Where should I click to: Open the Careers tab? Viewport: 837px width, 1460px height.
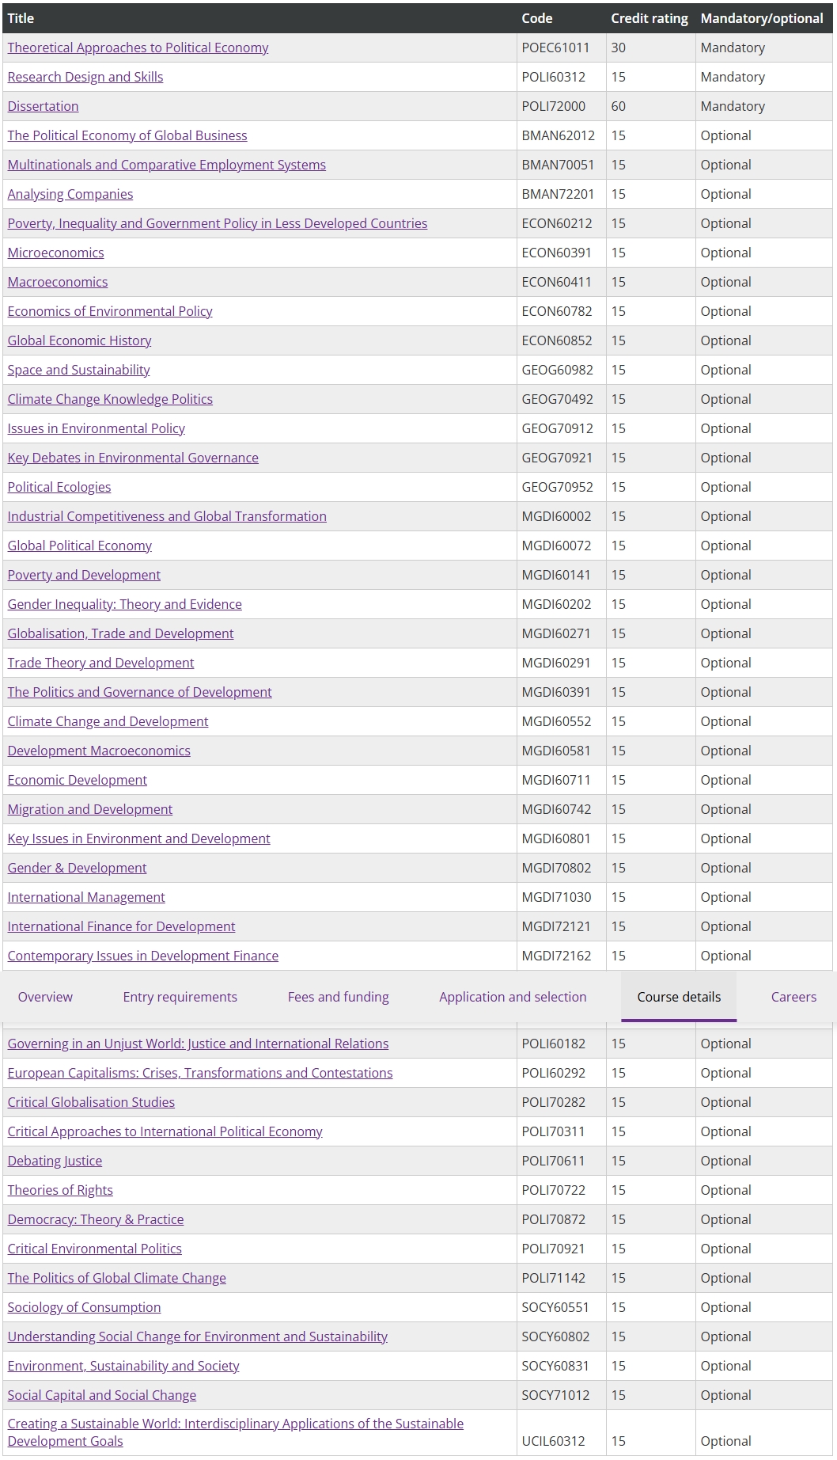pyautogui.click(x=793, y=997)
